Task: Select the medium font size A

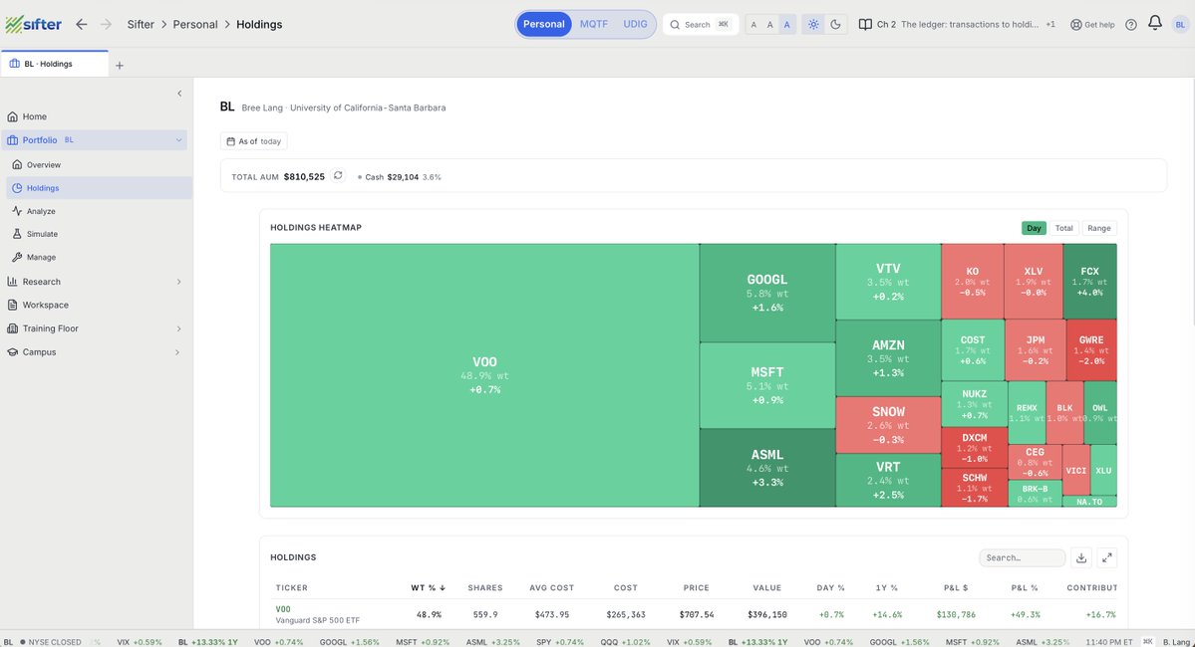Action: click(769, 24)
